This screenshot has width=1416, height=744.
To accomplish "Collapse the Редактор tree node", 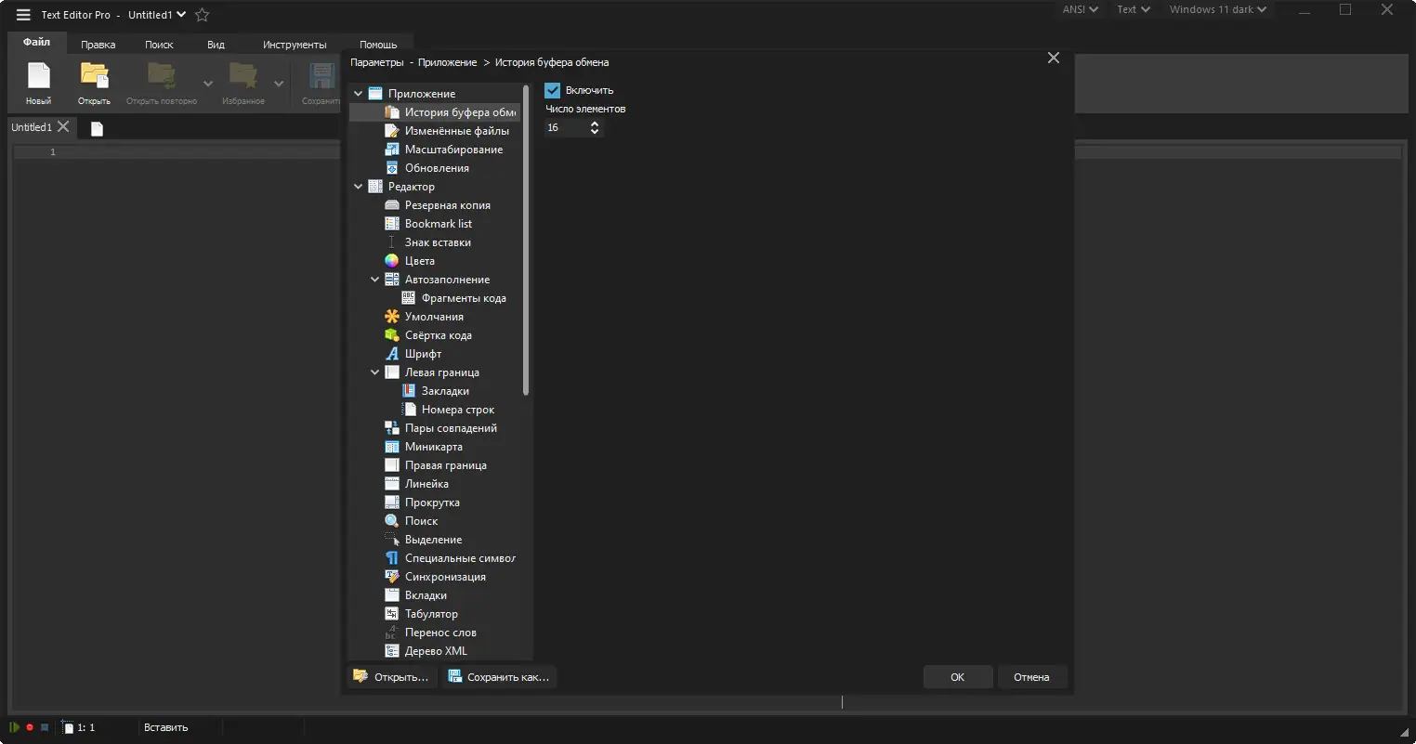I will (359, 187).
